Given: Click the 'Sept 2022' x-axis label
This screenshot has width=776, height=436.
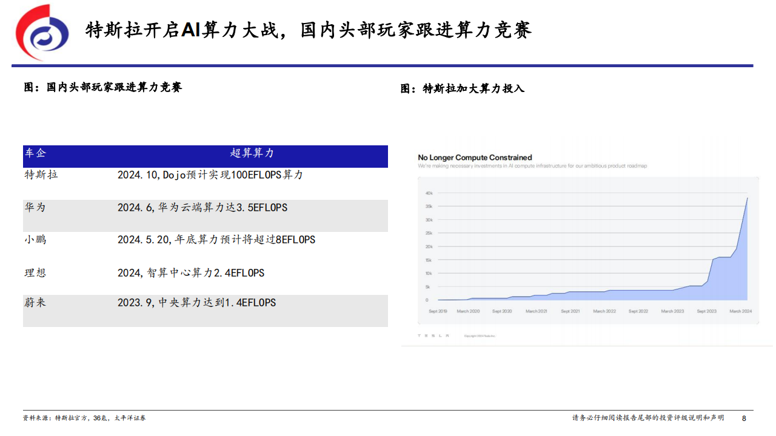Looking at the screenshot, I should [x=638, y=311].
